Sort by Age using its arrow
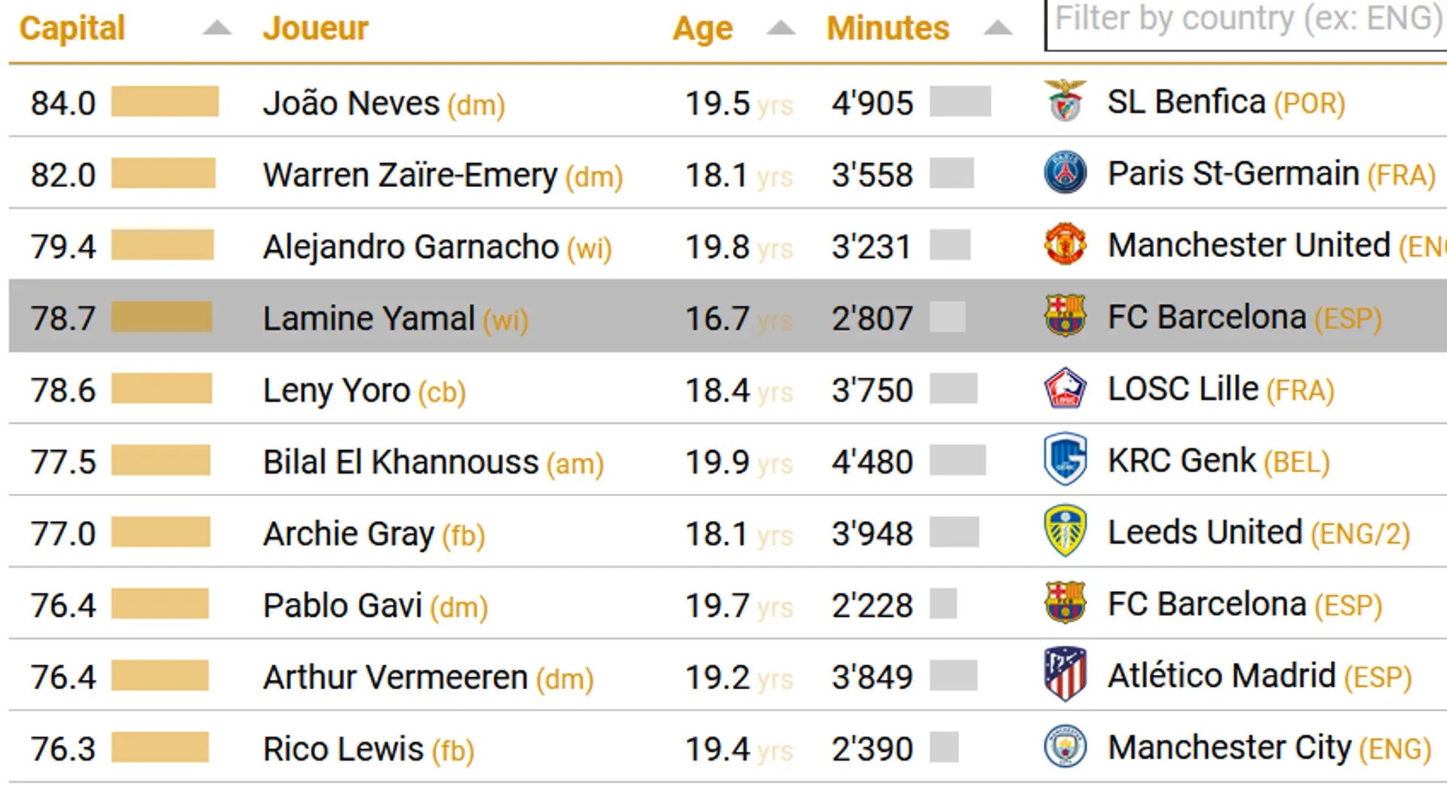Viewport: 1447px width, 791px height. (780, 29)
